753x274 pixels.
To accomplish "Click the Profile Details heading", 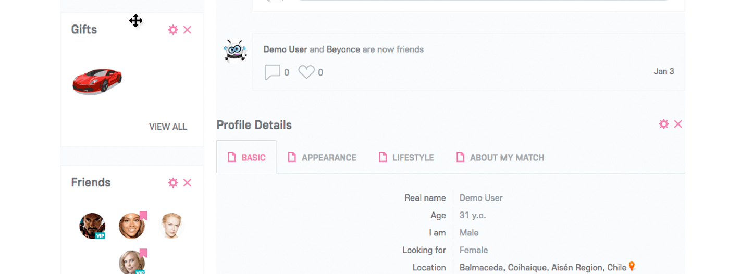I will click(x=254, y=125).
